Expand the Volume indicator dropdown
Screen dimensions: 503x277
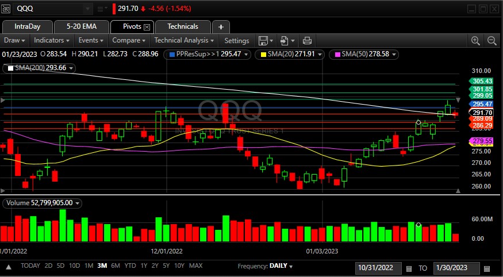[x=77, y=203]
